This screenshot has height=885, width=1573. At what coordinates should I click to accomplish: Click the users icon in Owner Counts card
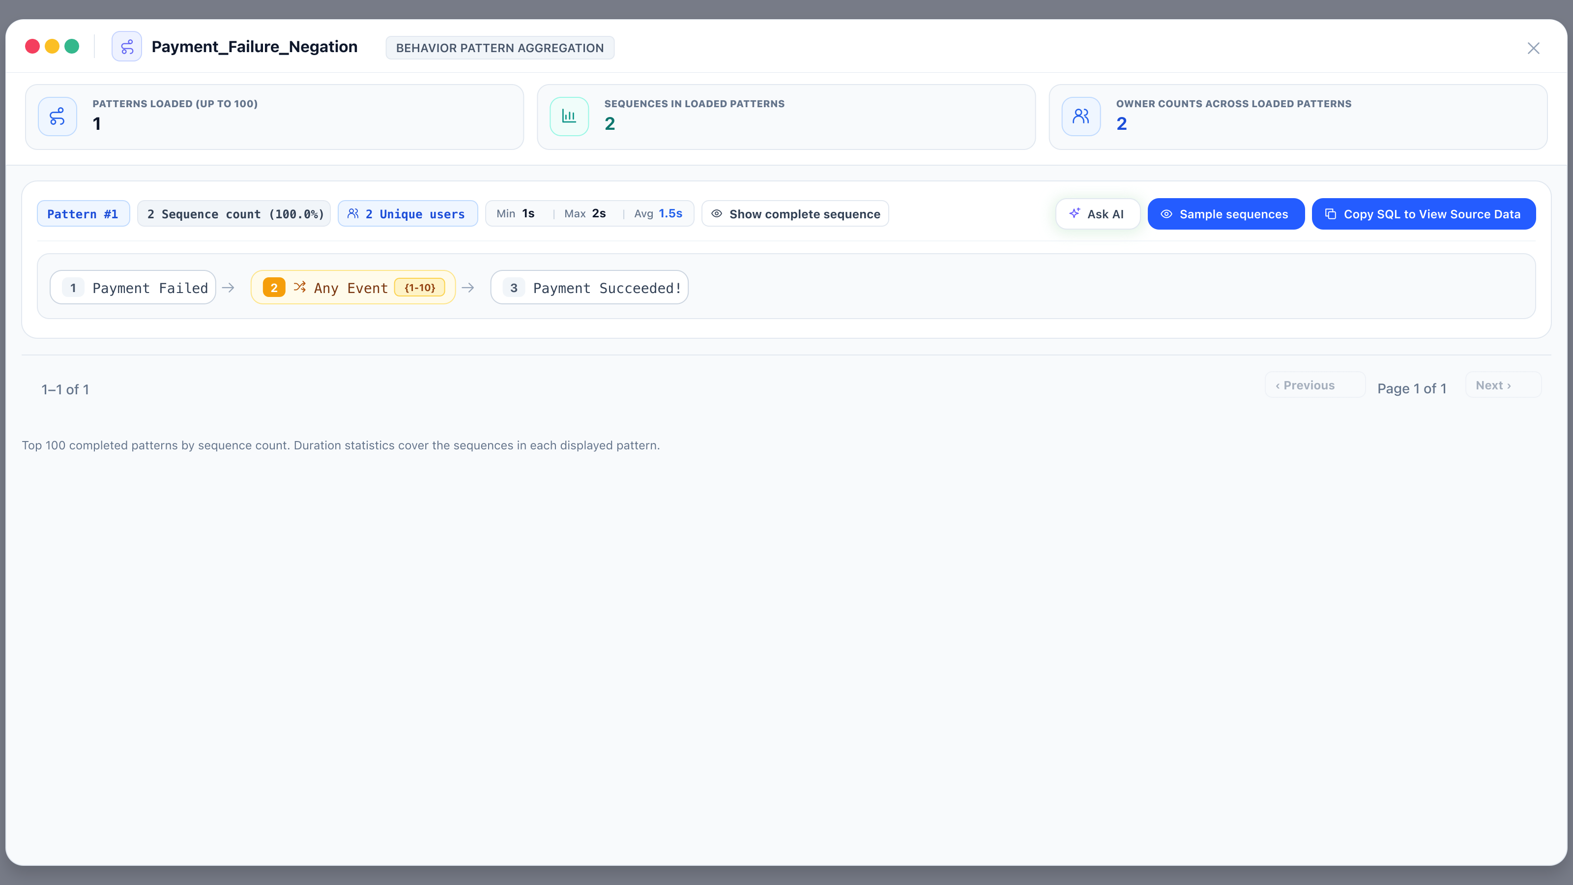(x=1081, y=116)
